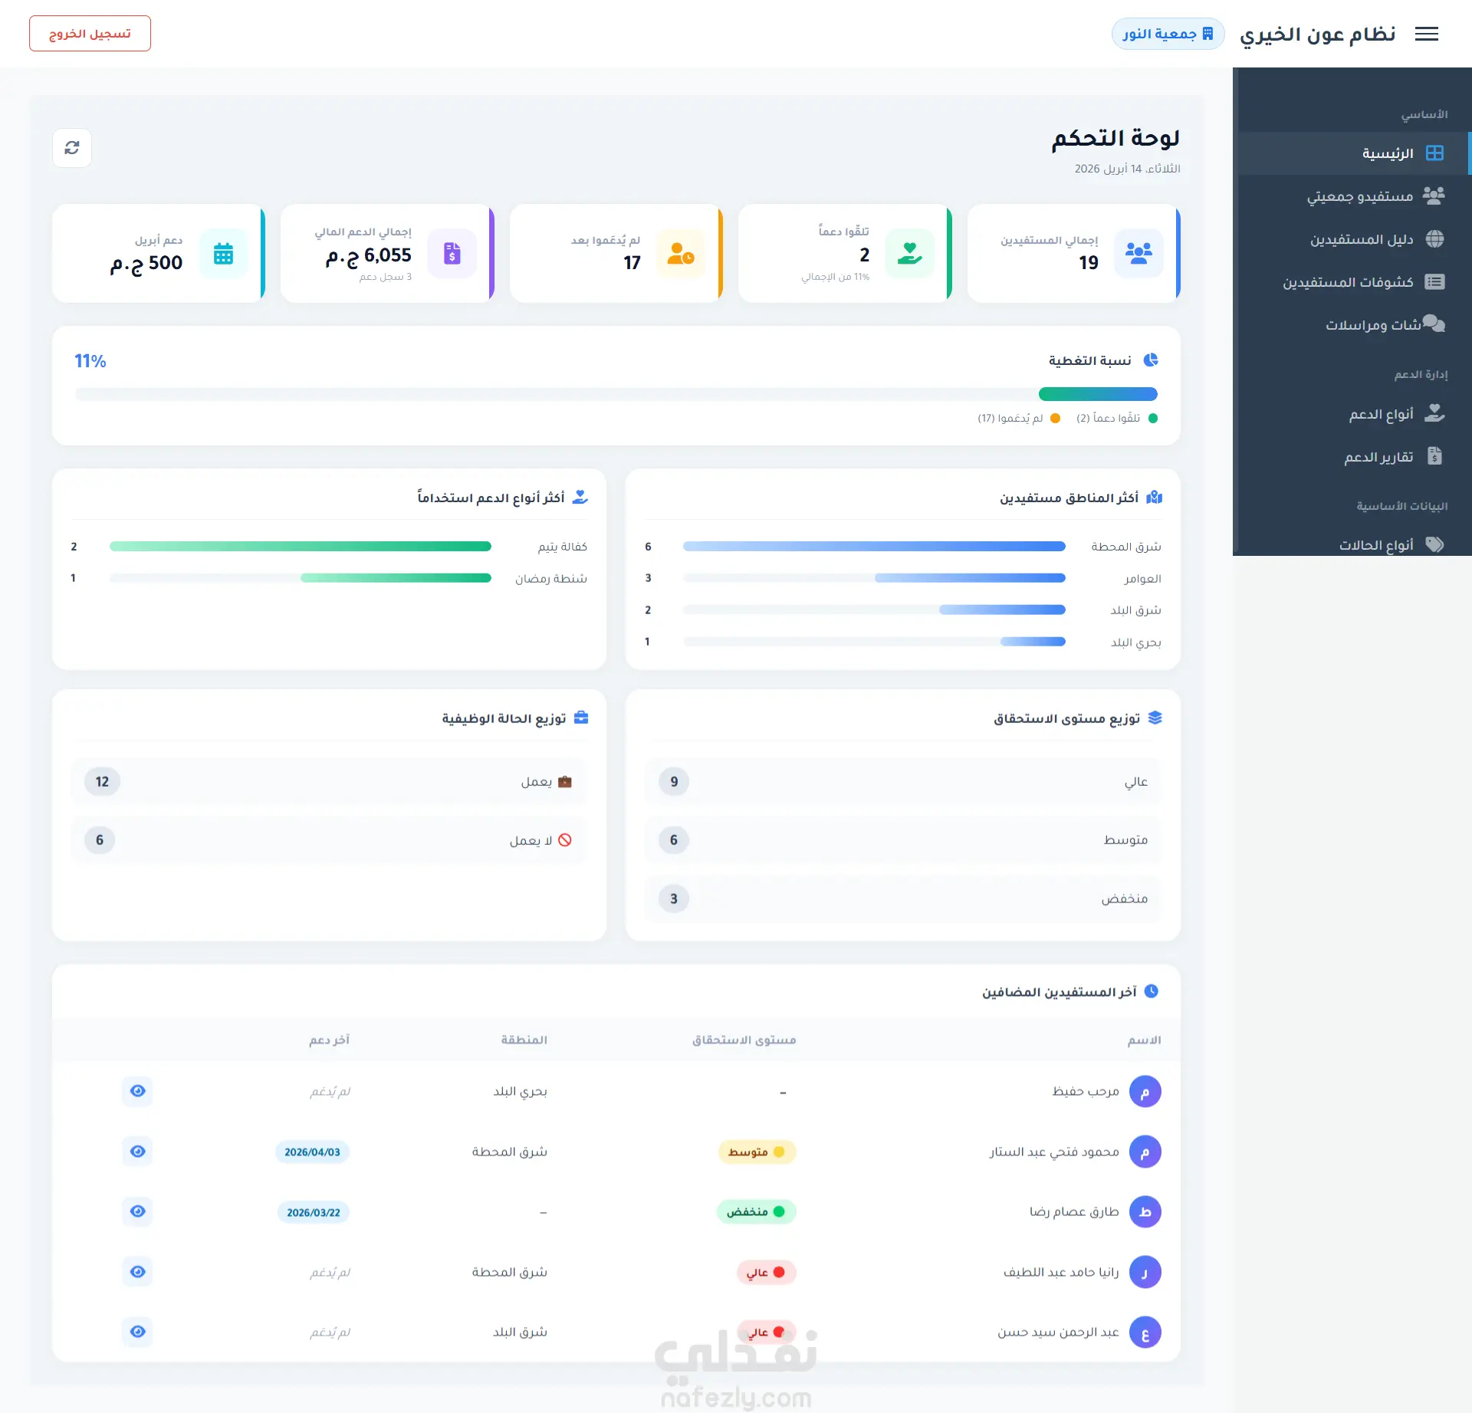The image size is (1472, 1413).
Task: Toggle the hamburger sidebar menu icon
Action: coord(1426,34)
